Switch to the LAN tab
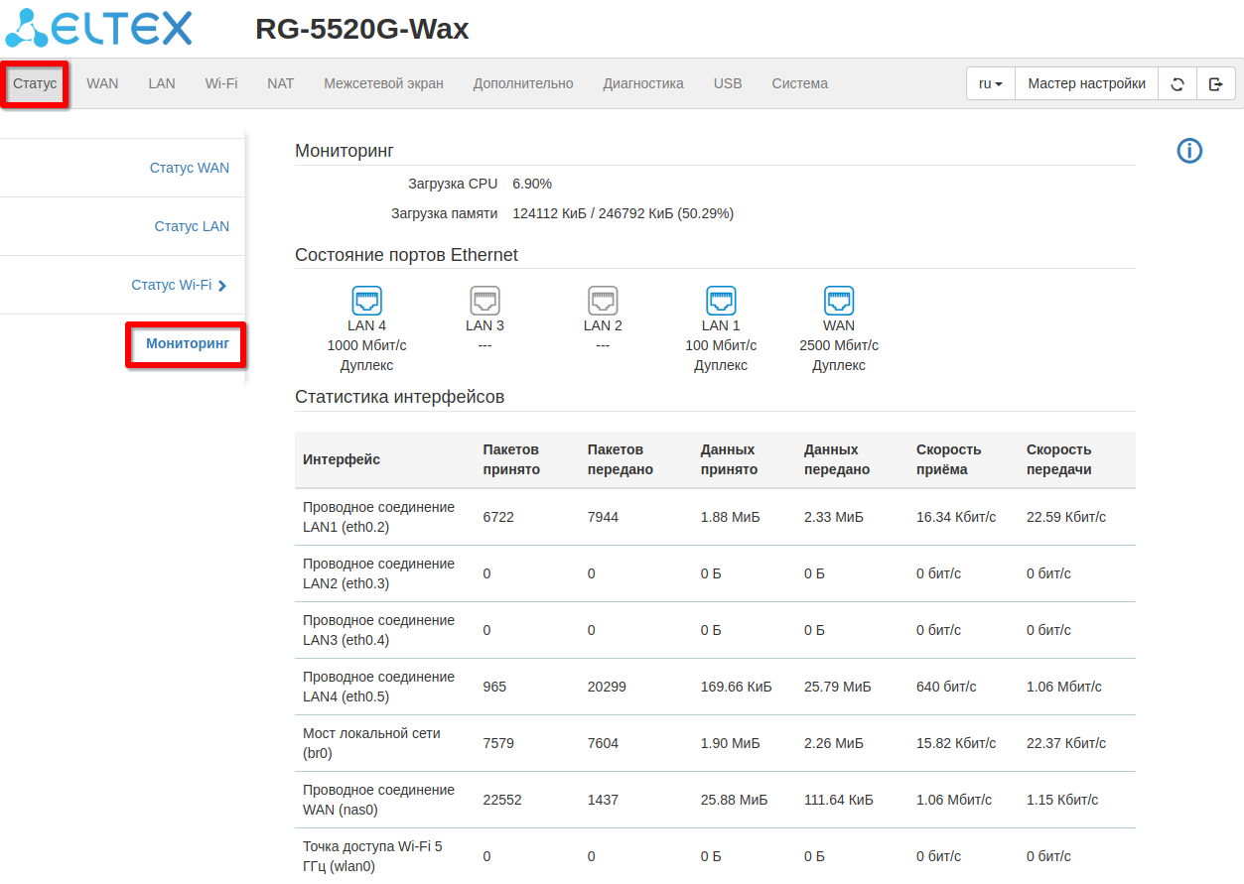1244x884 pixels. [x=162, y=84]
